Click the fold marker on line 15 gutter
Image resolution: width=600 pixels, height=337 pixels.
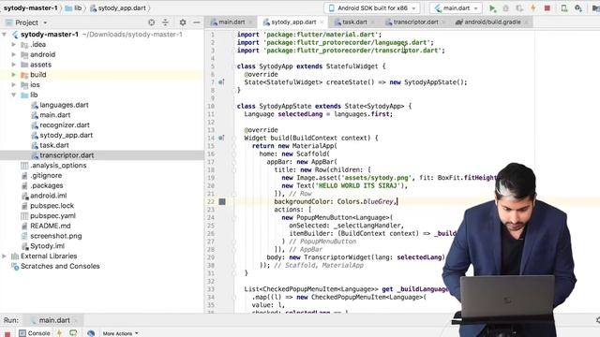click(x=233, y=146)
